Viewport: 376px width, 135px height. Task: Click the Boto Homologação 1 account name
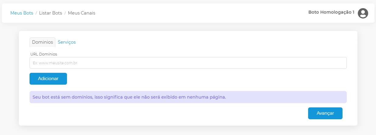(331, 12)
